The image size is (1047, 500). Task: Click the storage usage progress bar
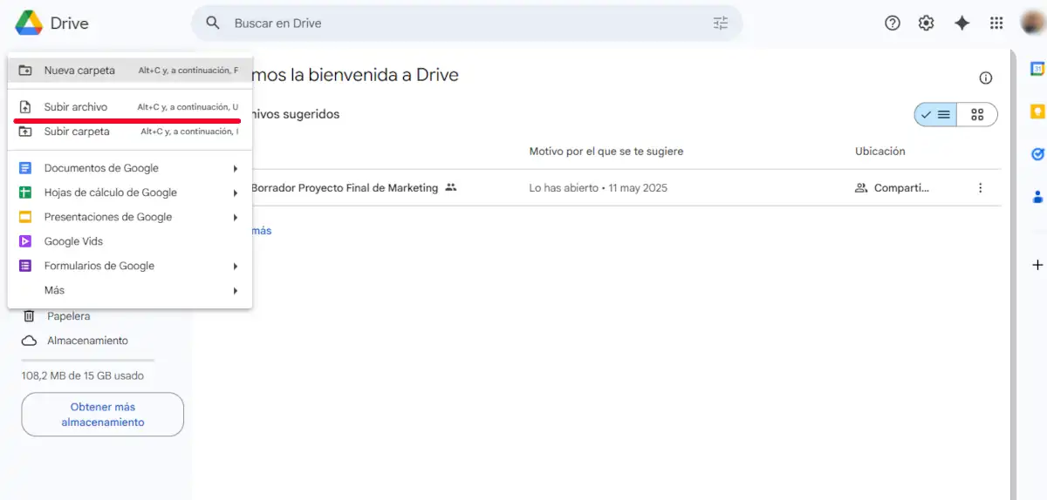[x=87, y=360]
